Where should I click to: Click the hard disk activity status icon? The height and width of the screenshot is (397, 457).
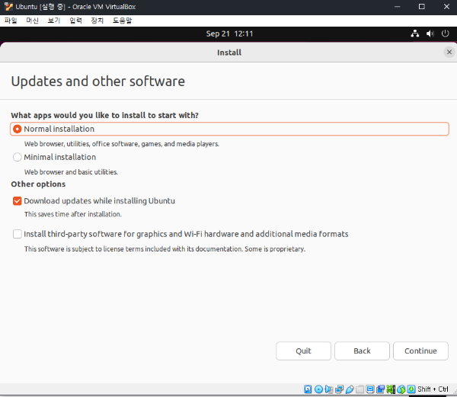pyautogui.click(x=308, y=389)
